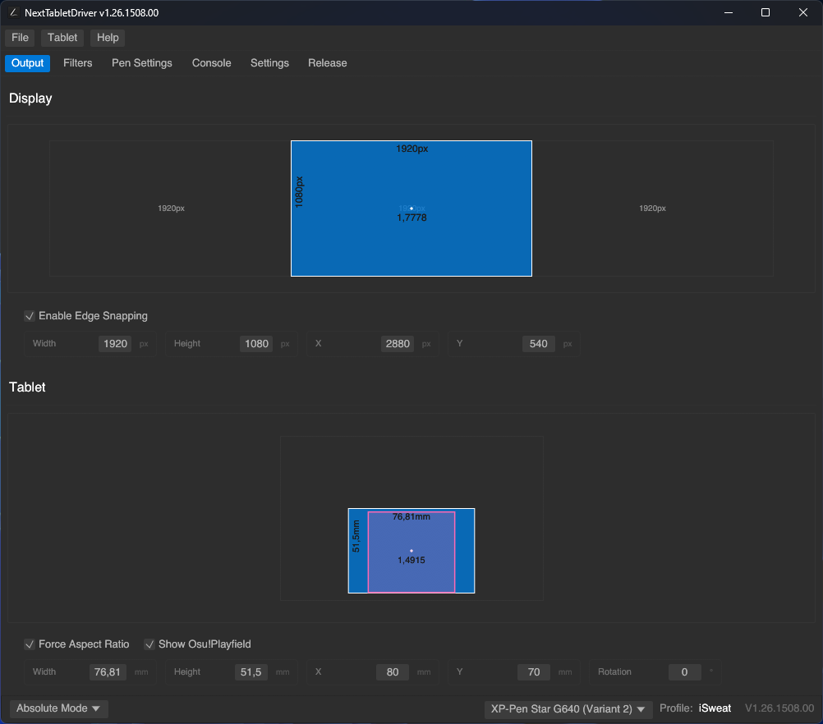Image resolution: width=823 pixels, height=724 pixels.
Task: Click the 76,81mm label in tablet area
Action: [x=411, y=517]
